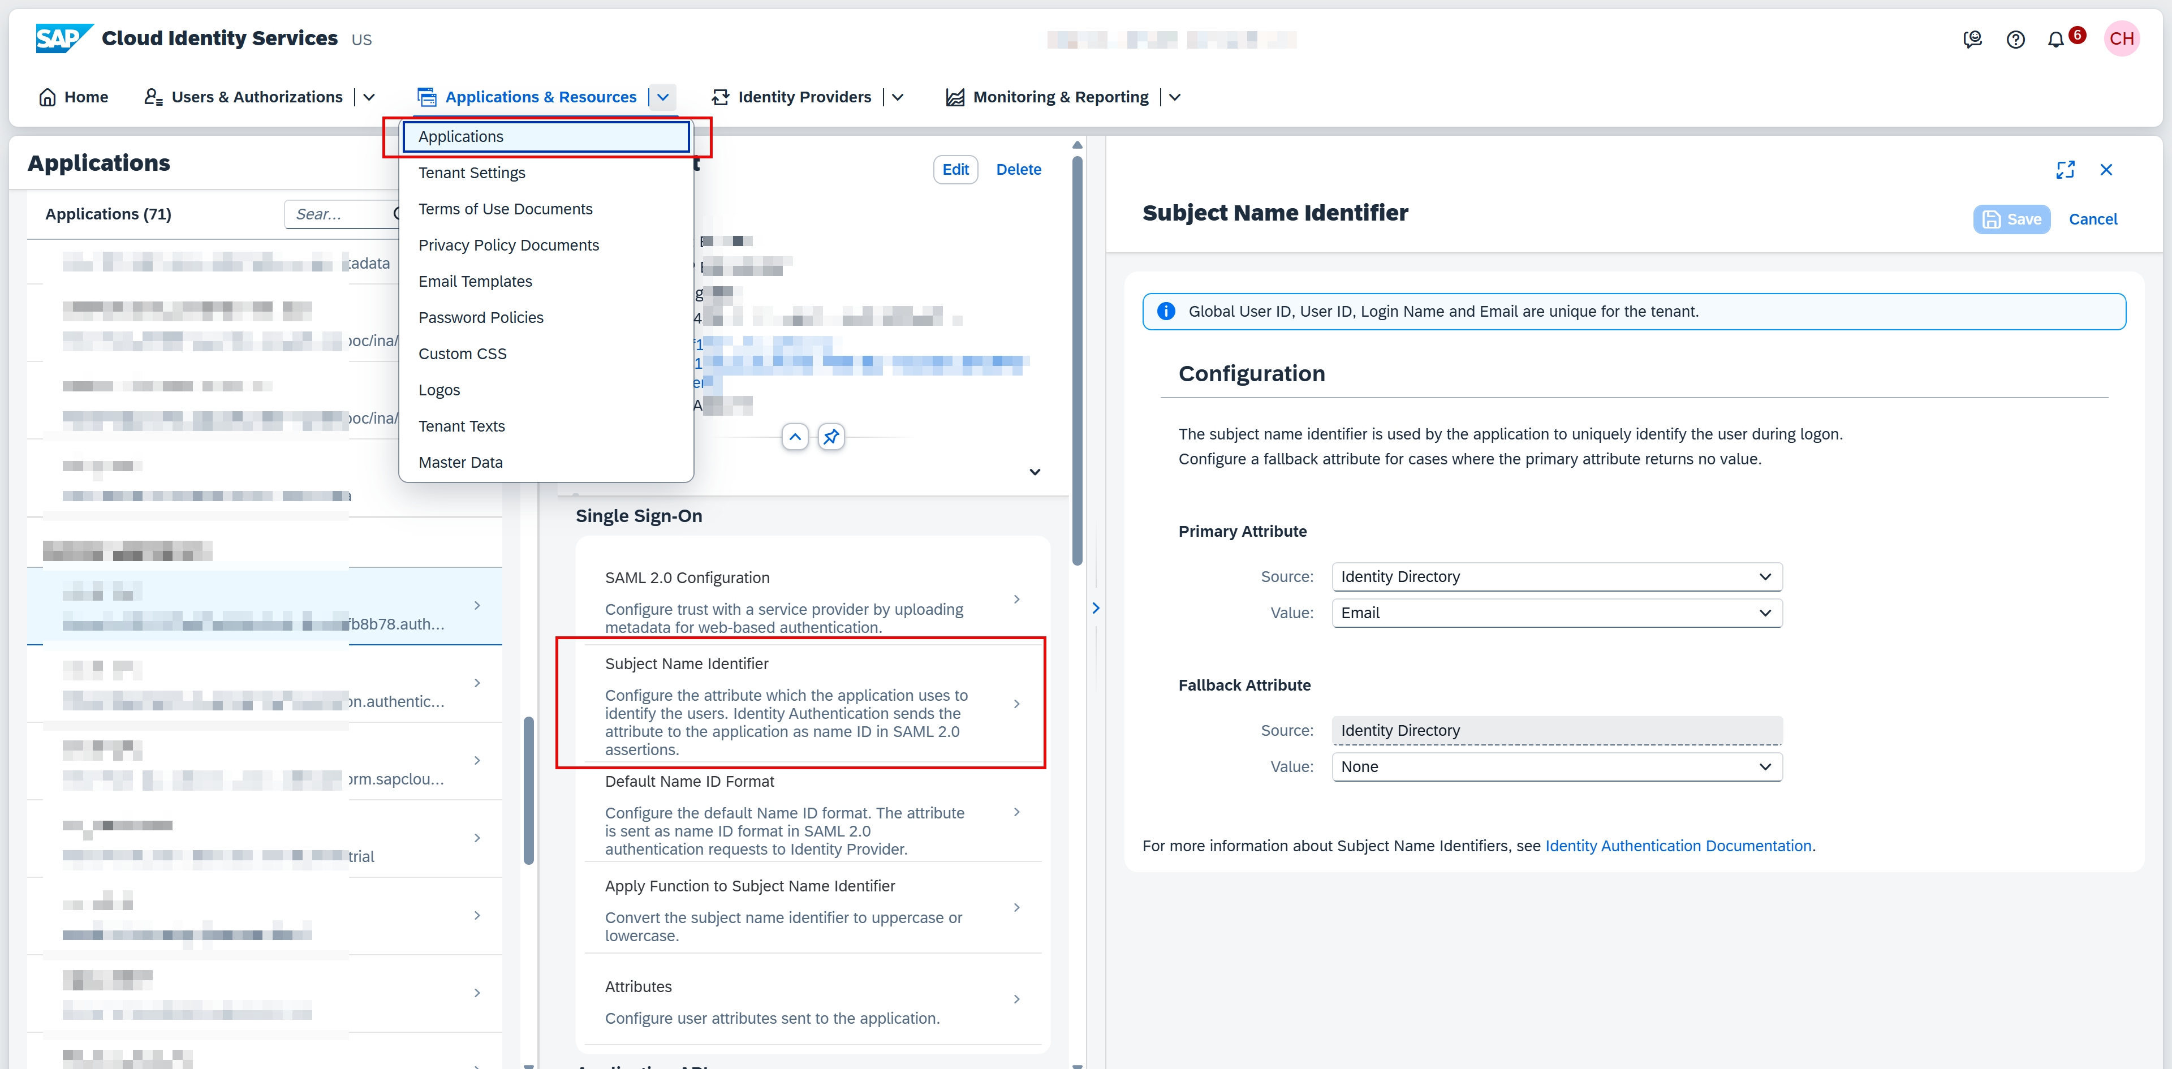Viewport: 2172px width, 1069px height.
Task: Open Default Name ID Format
Action: 813,813
